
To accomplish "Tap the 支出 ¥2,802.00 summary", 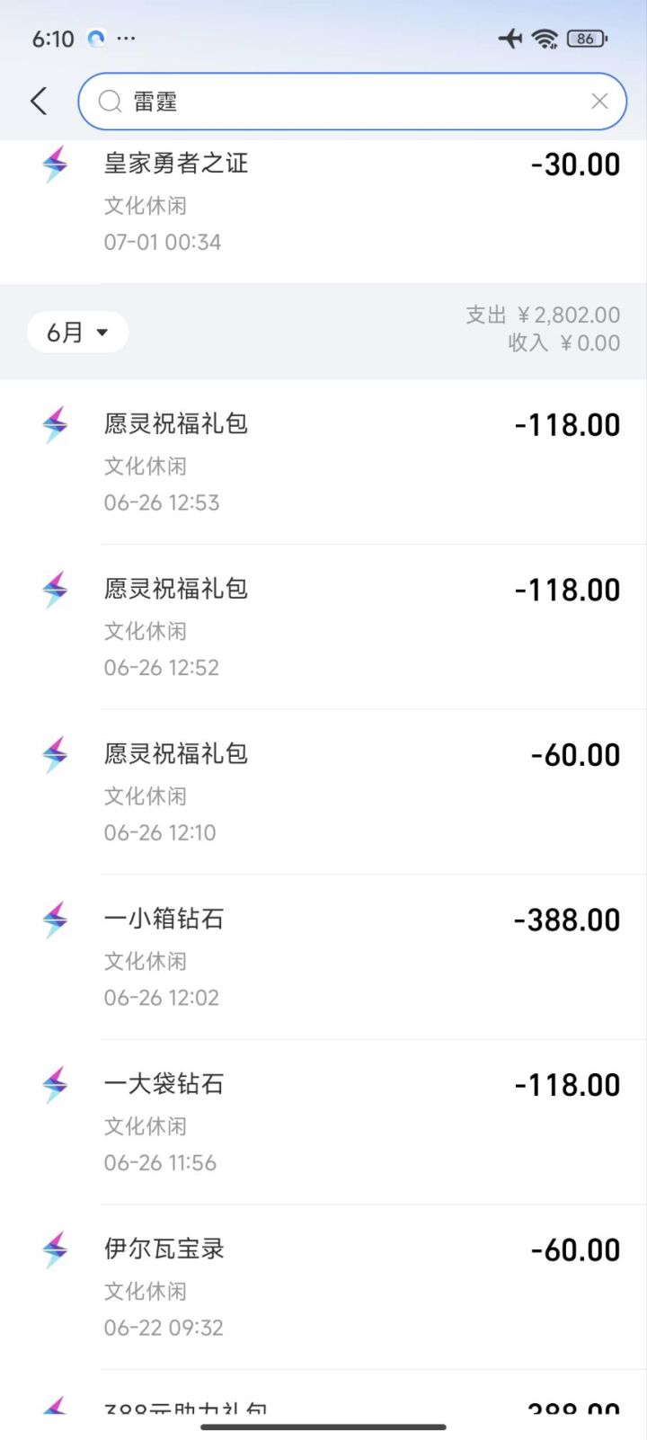I will pyautogui.click(x=543, y=315).
